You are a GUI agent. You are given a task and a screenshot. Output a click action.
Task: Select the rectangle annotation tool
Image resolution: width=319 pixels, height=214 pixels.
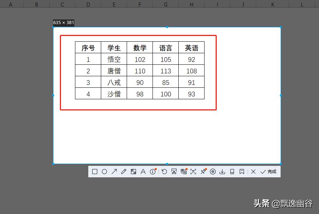pos(95,172)
